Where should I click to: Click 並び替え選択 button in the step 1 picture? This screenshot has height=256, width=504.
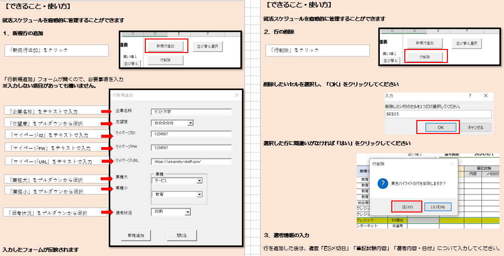coord(207,46)
